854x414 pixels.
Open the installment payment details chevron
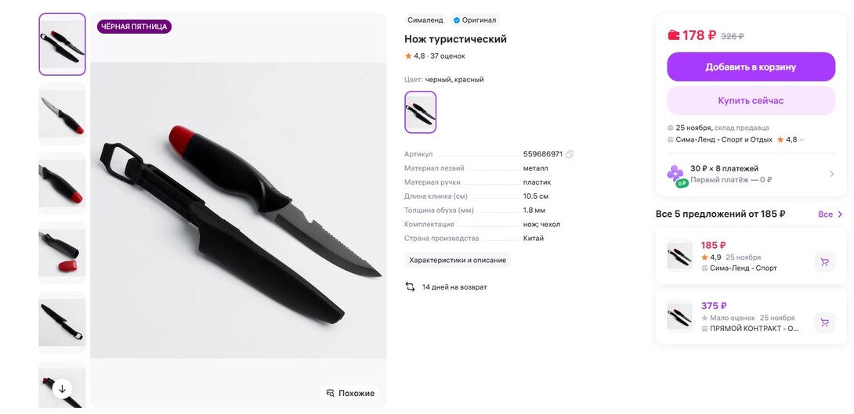(832, 174)
